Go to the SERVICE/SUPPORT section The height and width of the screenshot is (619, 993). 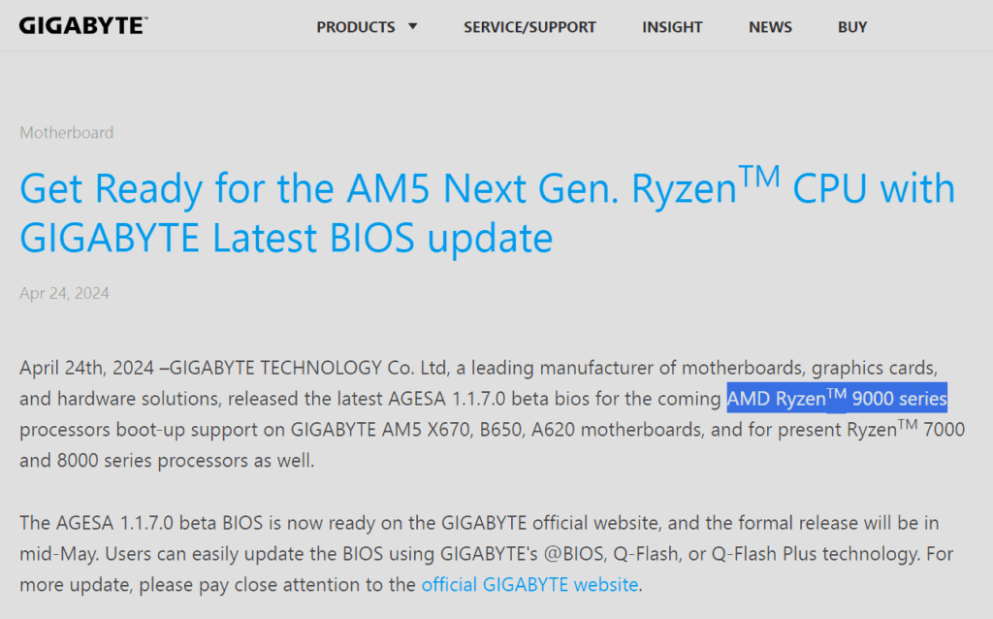coord(529,27)
